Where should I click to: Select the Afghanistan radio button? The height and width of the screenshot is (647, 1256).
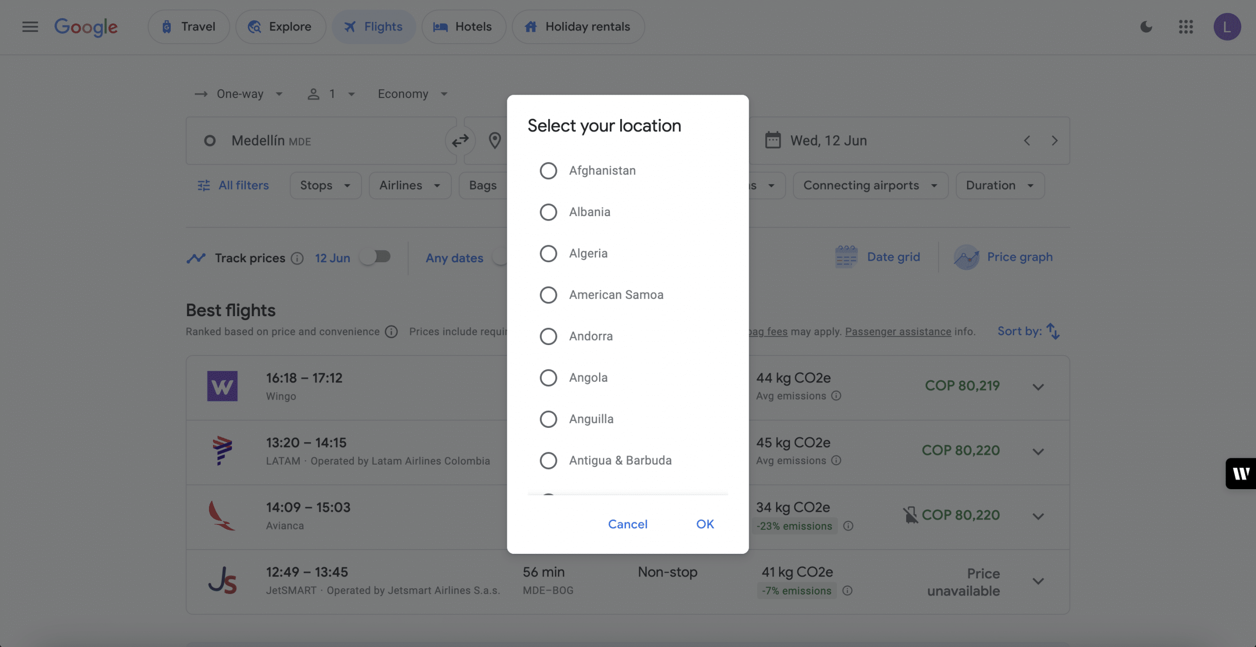tap(548, 171)
